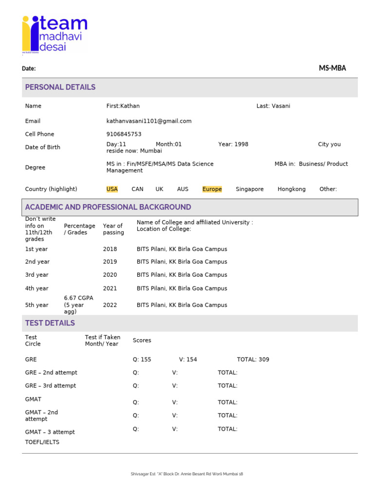Click highlighted country 'USA'
The height and width of the screenshot is (499, 374).
pos(112,189)
